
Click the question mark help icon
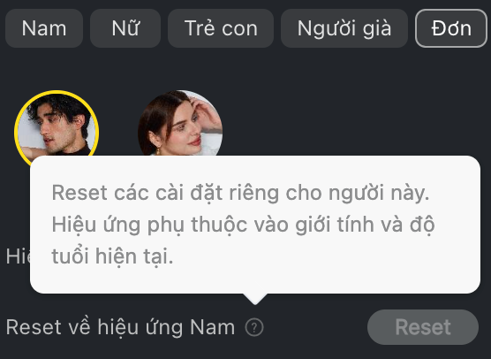tap(254, 327)
